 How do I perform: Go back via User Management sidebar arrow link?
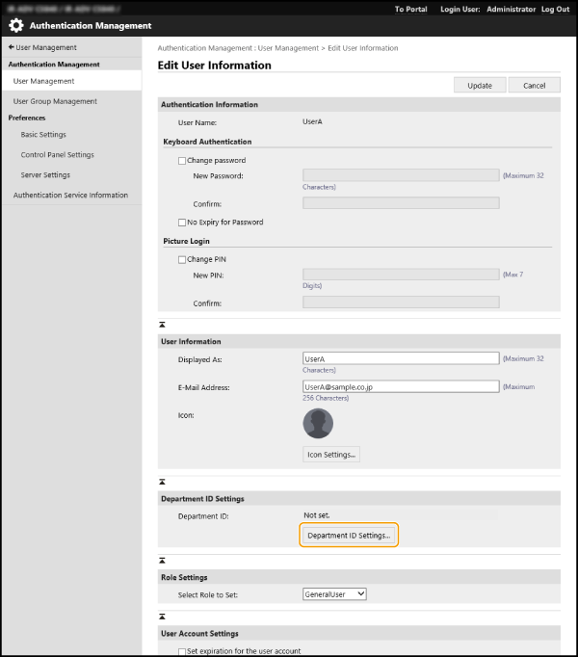[42, 47]
